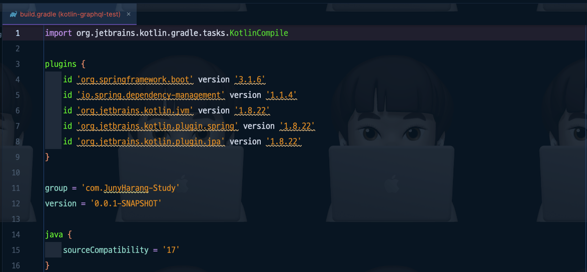Select the build.gradle (kotlin-graphql-test) tab

(70, 14)
